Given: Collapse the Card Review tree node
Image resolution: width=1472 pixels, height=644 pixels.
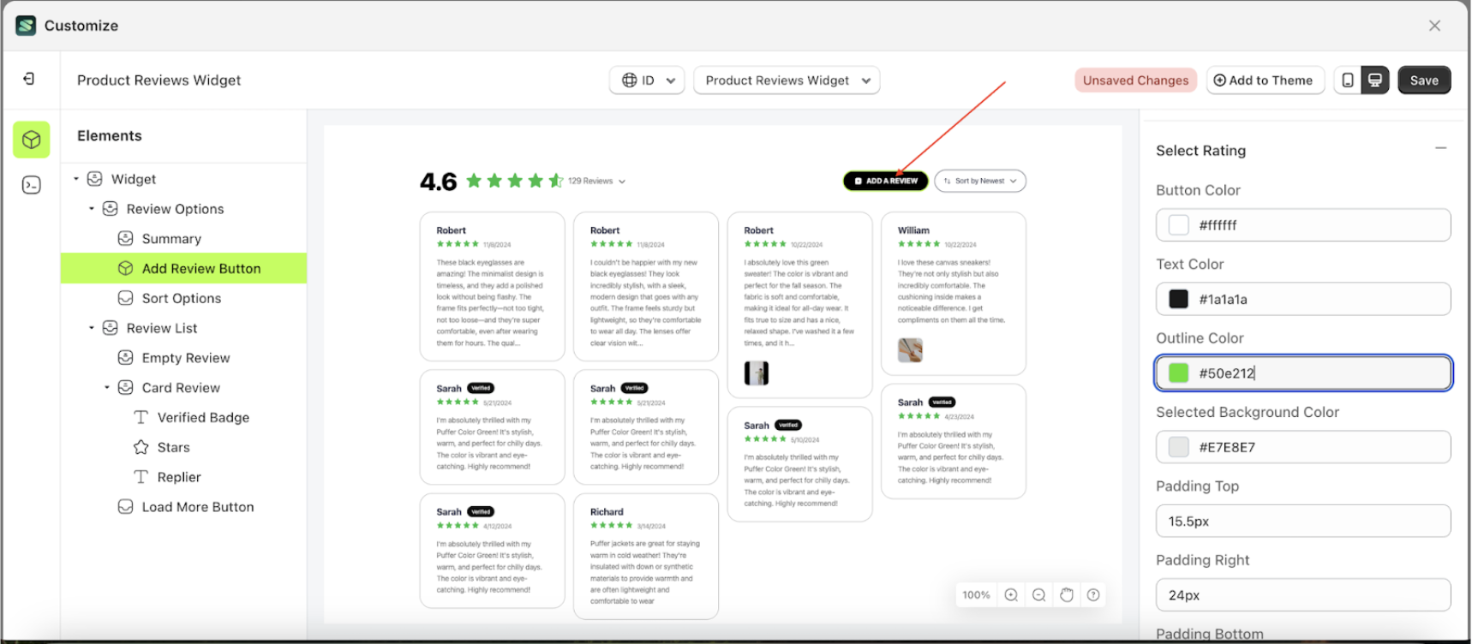Looking at the screenshot, I should (107, 388).
